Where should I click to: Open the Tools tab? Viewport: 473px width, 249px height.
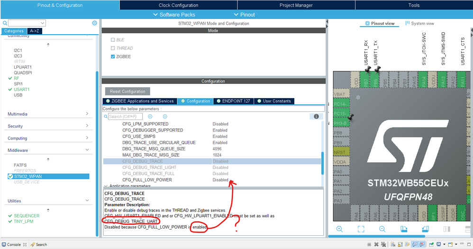pos(414,5)
